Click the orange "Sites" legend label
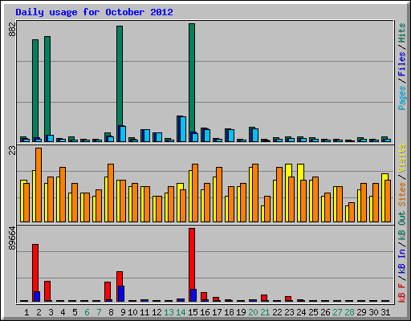The width and height of the screenshot is (411, 321). 401,194
